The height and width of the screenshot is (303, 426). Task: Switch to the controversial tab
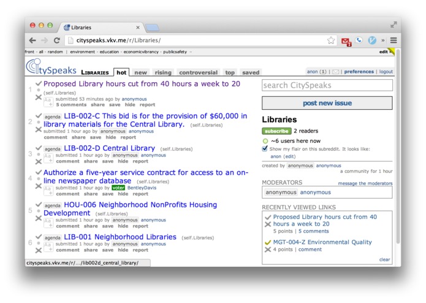pyautogui.click(x=199, y=72)
